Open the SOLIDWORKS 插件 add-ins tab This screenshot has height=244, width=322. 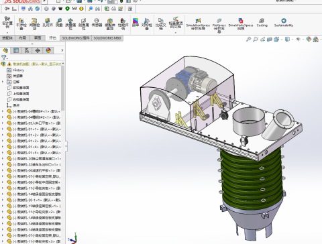point(76,38)
